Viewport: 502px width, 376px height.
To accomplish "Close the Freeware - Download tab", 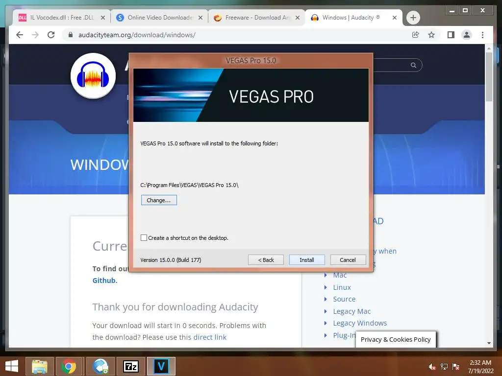I will 298,18.
